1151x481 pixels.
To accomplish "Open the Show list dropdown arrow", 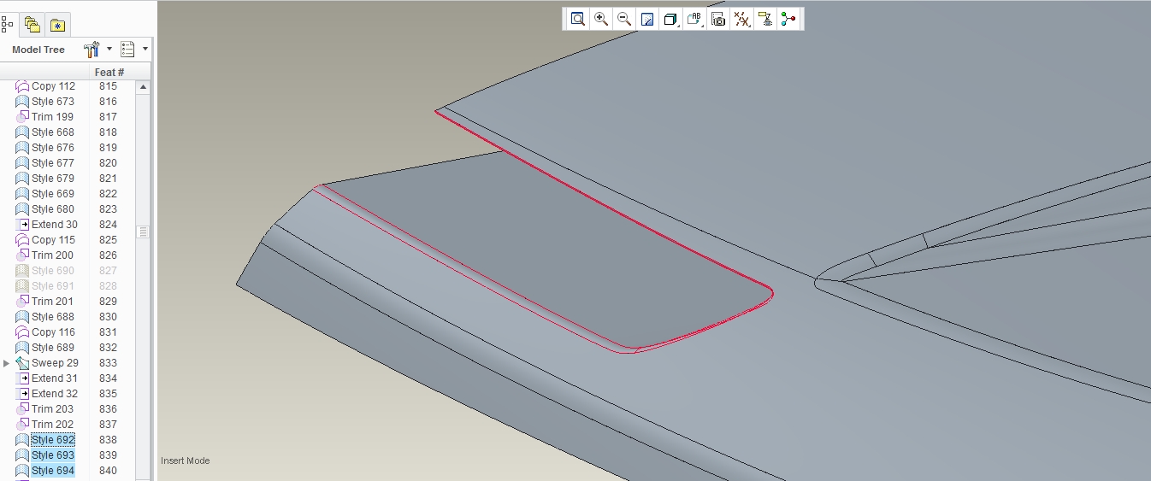I will coord(145,50).
